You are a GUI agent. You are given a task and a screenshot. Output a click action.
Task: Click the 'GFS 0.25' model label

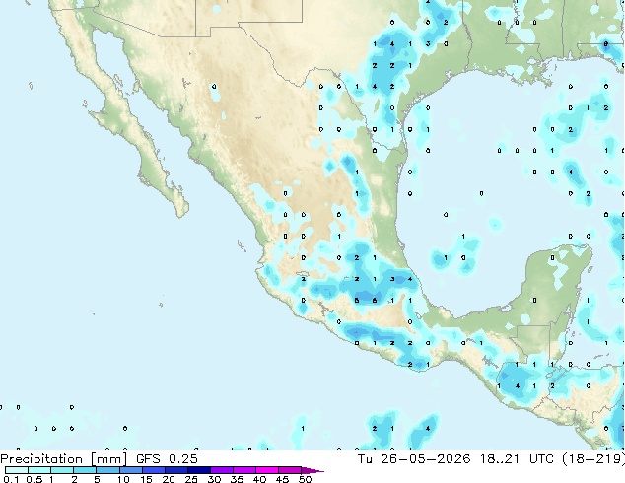[x=167, y=459]
